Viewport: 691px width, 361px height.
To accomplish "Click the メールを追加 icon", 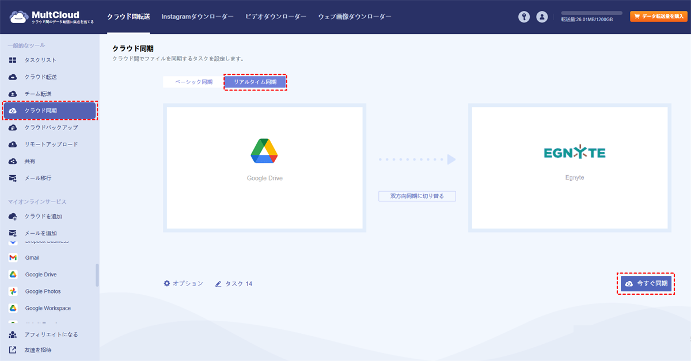I will pyautogui.click(x=13, y=233).
